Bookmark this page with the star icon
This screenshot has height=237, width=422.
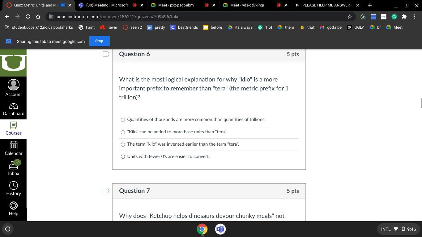(x=350, y=17)
